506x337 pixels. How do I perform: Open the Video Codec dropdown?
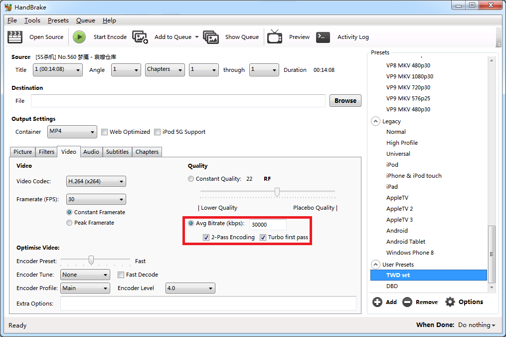[x=96, y=181]
